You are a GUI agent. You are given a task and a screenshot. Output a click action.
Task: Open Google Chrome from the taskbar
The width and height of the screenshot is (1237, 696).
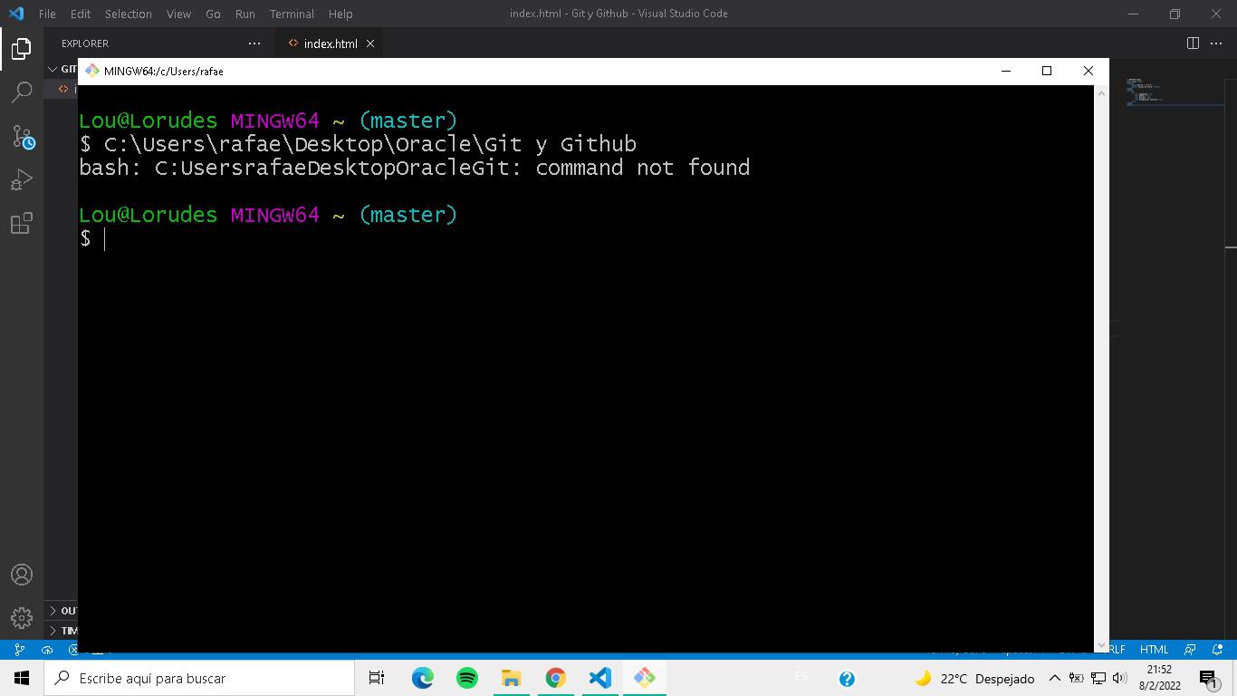click(556, 678)
